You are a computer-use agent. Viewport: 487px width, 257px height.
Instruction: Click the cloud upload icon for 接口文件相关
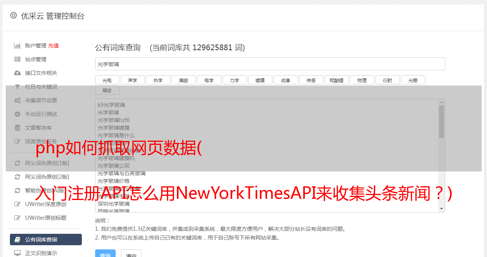coord(18,73)
